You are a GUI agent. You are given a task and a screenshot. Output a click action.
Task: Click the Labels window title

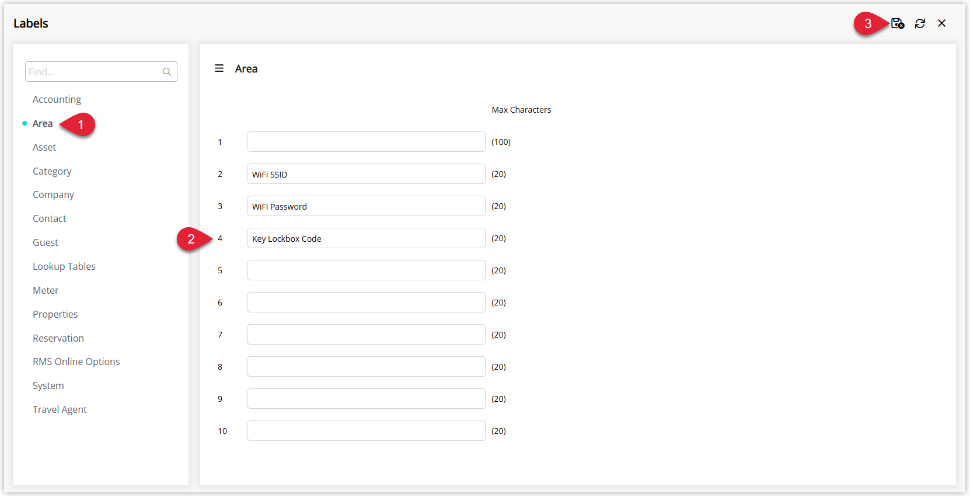coord(31,23)
